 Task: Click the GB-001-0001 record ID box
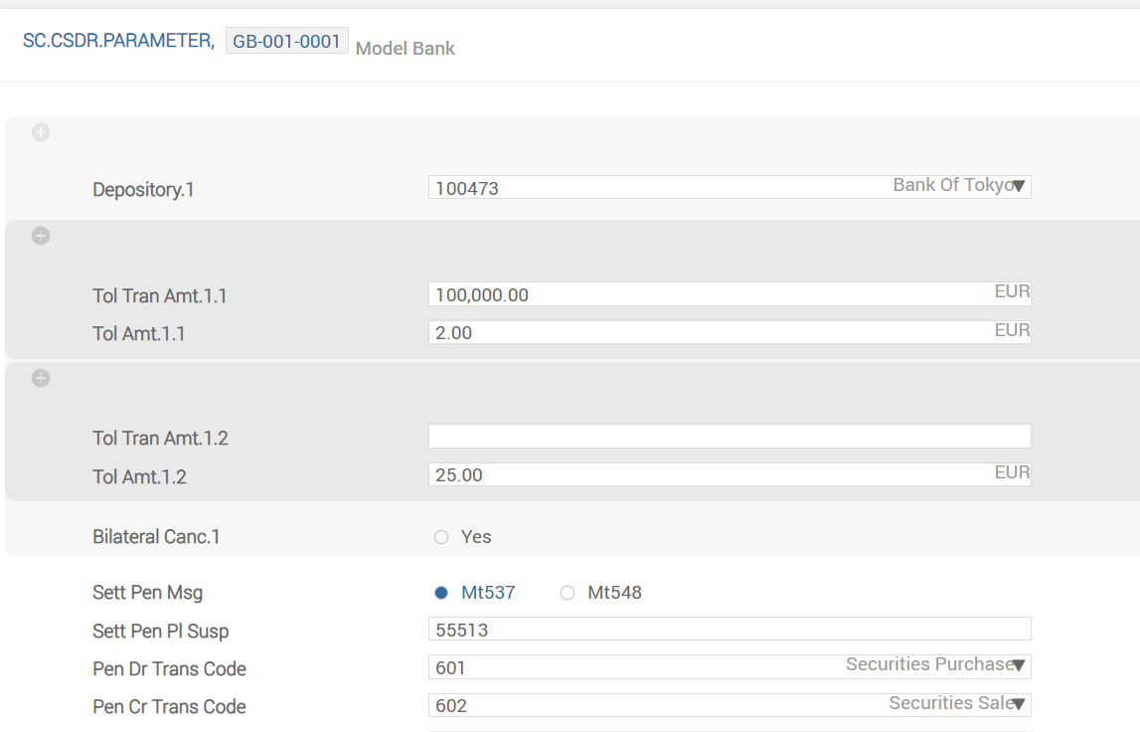[x=286, y=41]
